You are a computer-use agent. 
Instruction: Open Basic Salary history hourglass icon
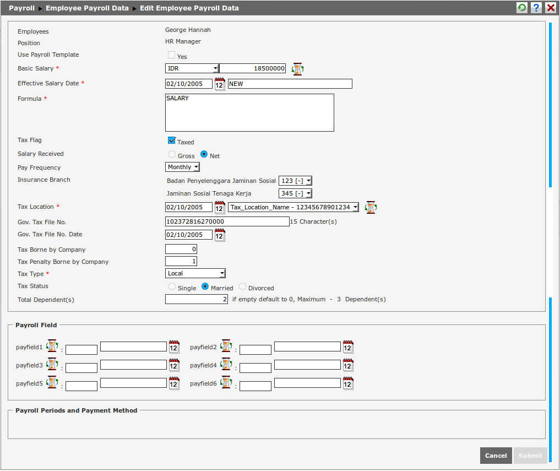[297, 69]
